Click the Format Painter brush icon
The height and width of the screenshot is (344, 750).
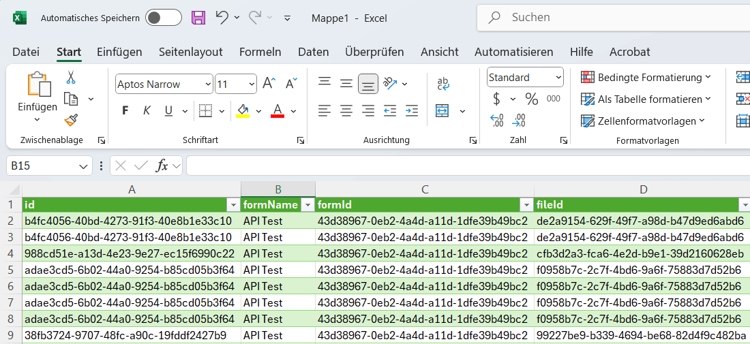71,120
